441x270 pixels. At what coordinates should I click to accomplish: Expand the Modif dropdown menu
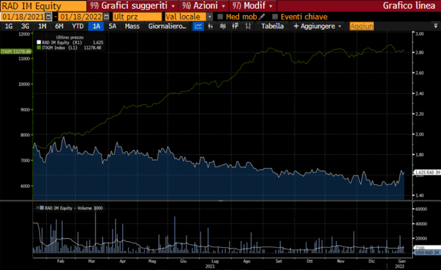271,6
